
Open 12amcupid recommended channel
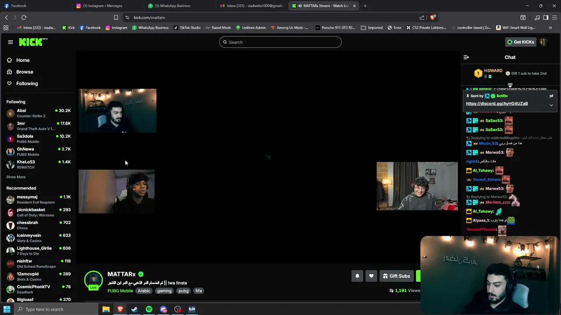(39, 276)
